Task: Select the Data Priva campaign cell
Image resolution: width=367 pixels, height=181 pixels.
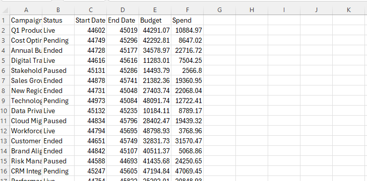Action: [26, 111]
